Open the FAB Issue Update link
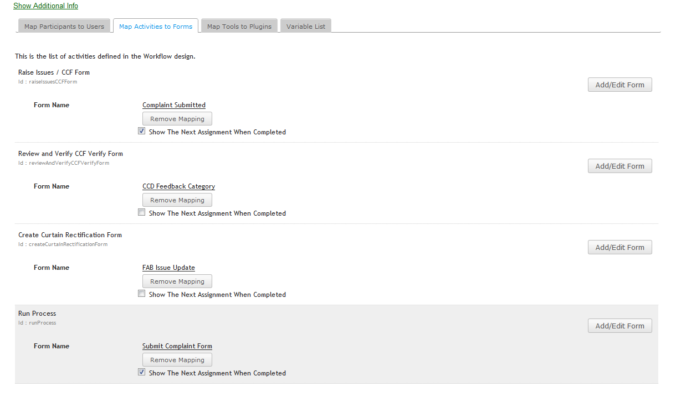The image size is (676, 397). click(x=168, y=268)
